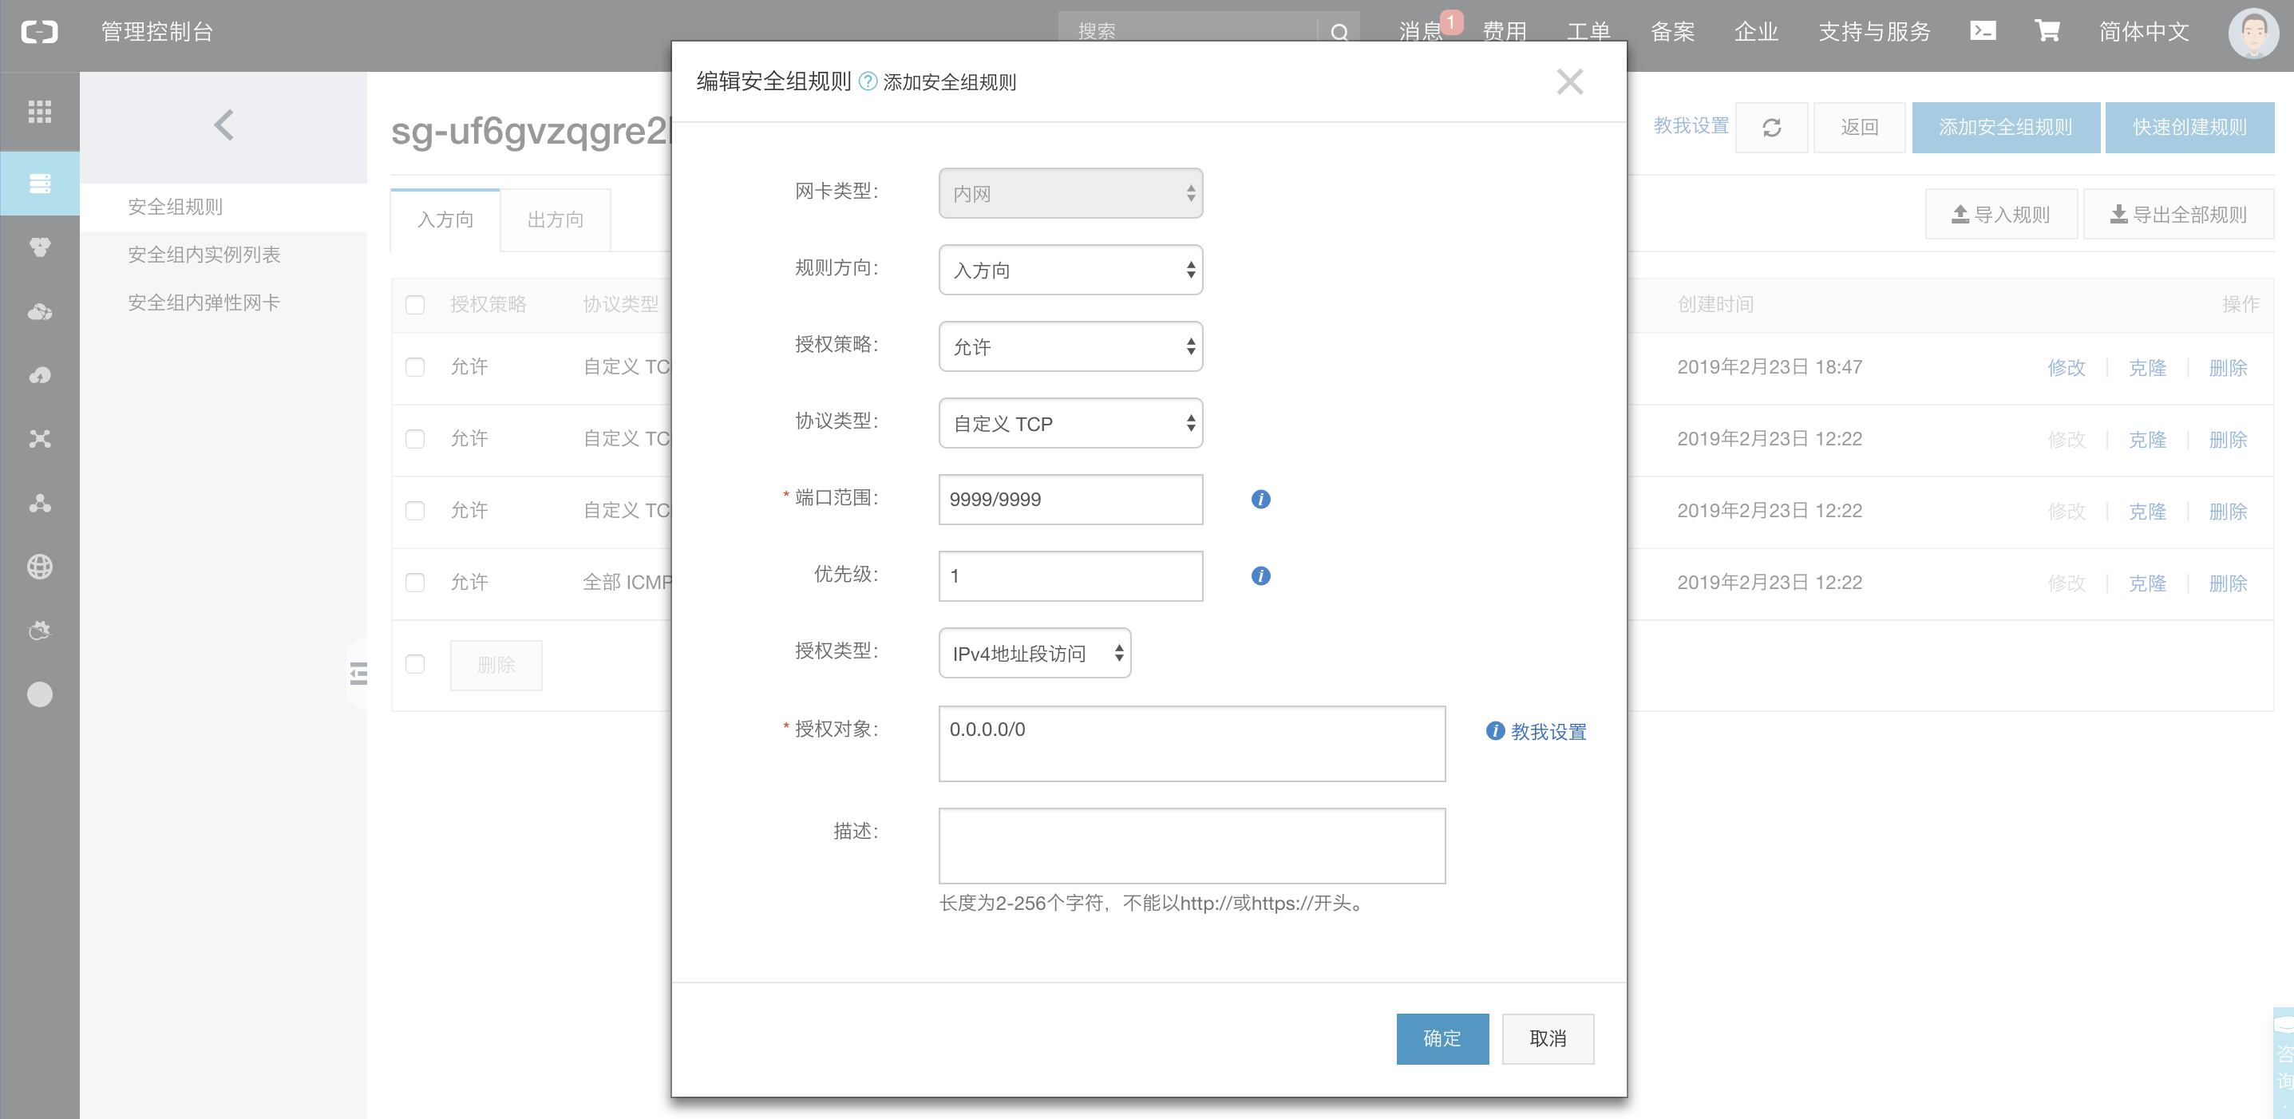Open the shopping cart icon
2294x1119 pixels.
[2047, 31]
